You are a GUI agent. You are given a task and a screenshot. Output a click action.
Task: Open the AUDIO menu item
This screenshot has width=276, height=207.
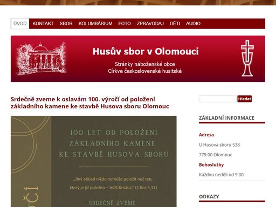(193, 24)
